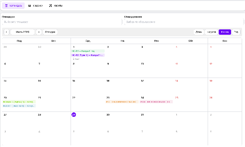
Task: Open the Оборудование selection dropdown
Action: click(x=184, y=22)
